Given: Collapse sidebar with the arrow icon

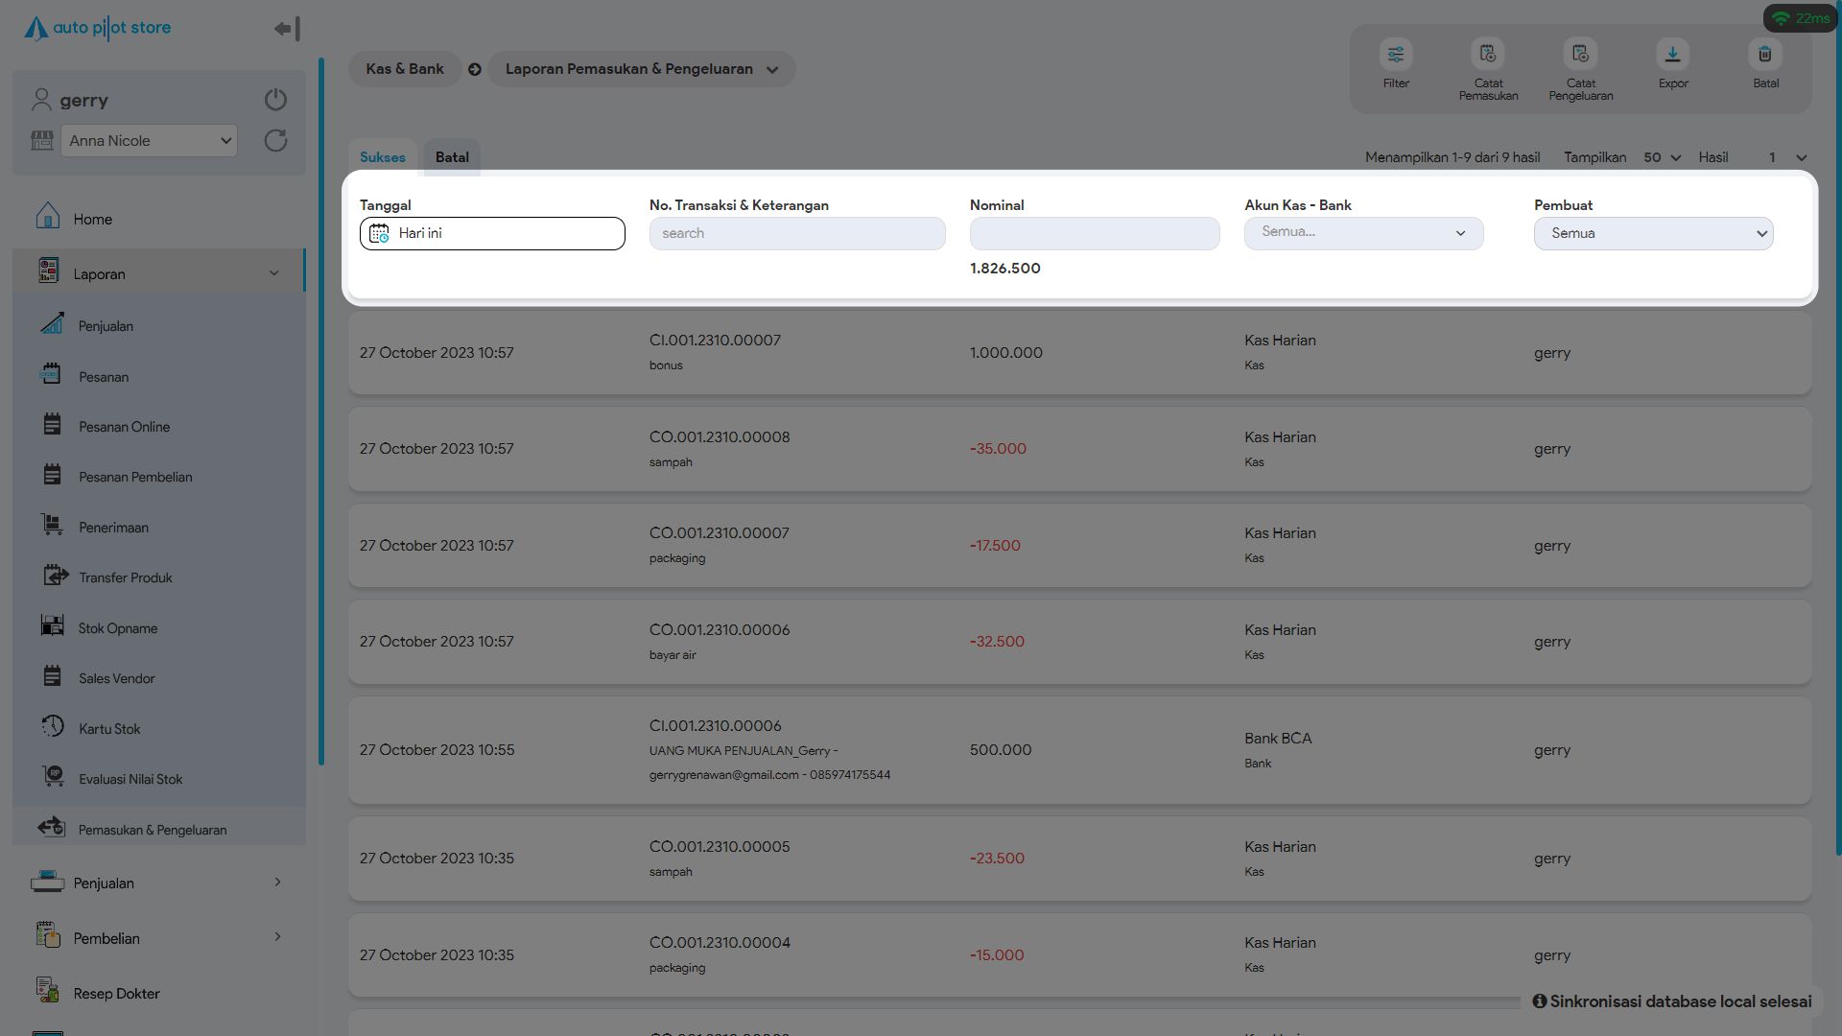Looking at the screenshot, I should [x=287, y=29].
